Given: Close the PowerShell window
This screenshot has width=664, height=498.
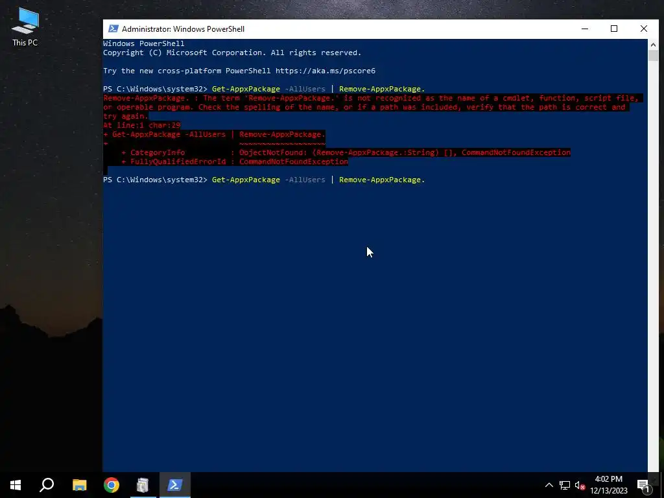Looking at the screenshot, I should (644, 29).
